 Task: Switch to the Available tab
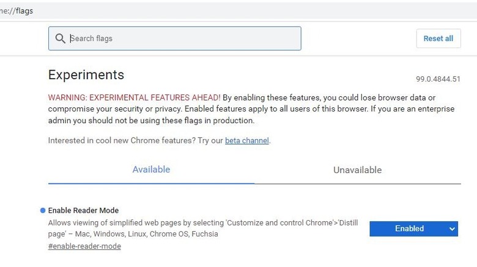pyautogui.click(x=151, y=169)
